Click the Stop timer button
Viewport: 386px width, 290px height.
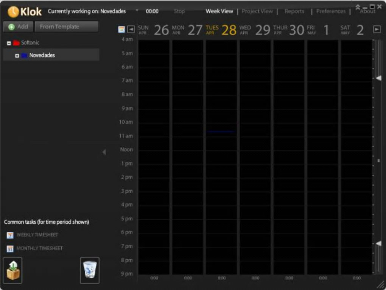tap(179, 11)
